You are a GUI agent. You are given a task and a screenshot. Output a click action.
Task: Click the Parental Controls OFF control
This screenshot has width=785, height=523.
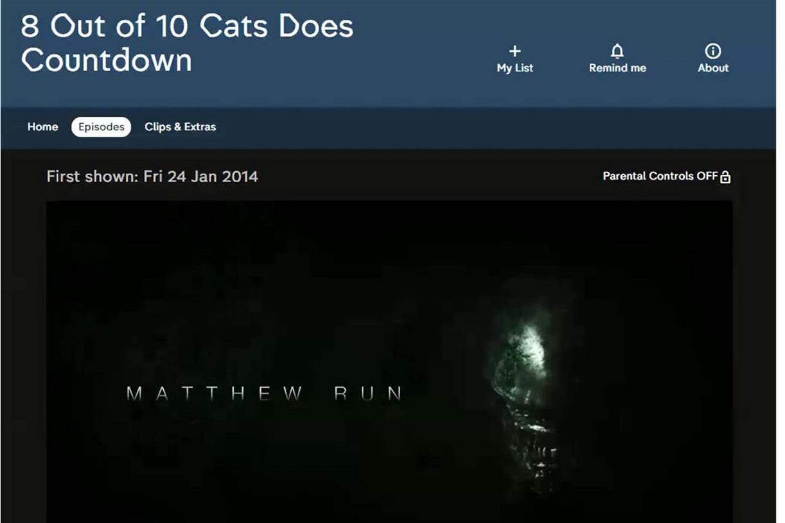click(x=665, y=176)
